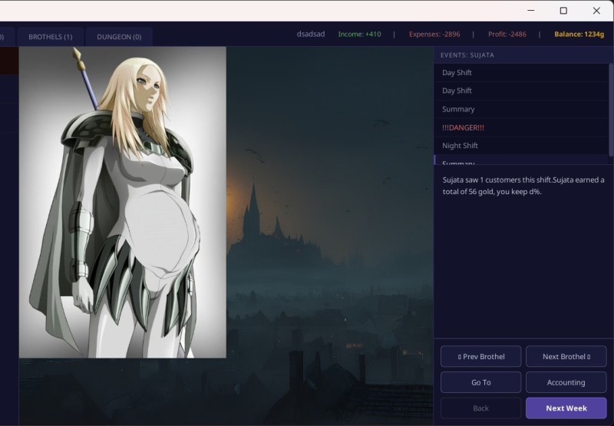Click the Next Brothel button
The width and height of the screenshot is (614, 426).
click(x=566, y=356)
